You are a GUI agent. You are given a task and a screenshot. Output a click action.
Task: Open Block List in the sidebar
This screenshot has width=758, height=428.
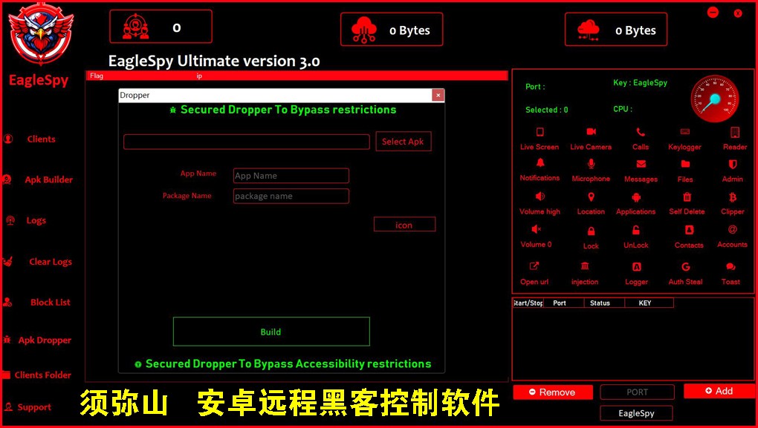click(x=51, y=302)
